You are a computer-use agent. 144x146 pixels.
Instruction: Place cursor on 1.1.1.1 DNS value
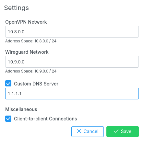(x=15, y=94)
